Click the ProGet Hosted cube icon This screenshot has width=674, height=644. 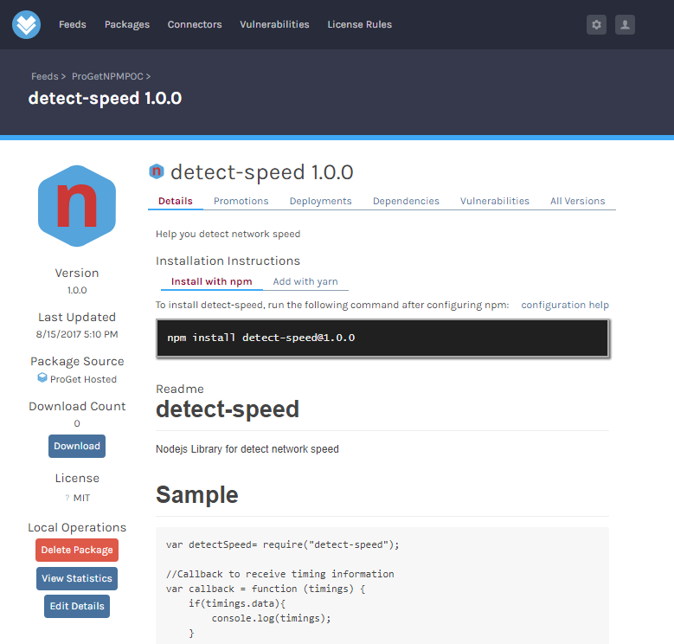pos(42,378)
